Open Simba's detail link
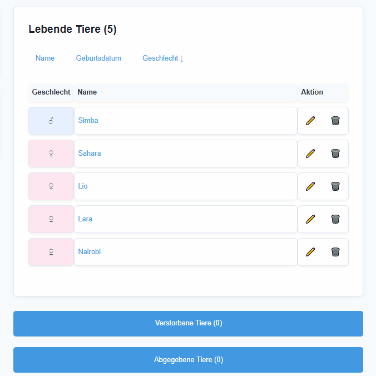This screenshot has height=376, width=376. pos(88,120)
